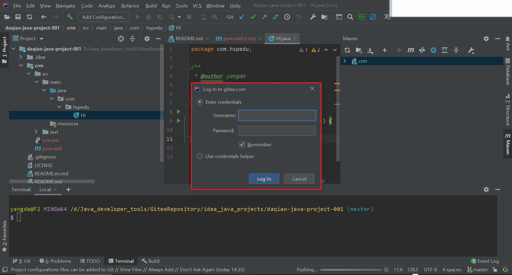The height and width of the screenshot is (275, 512).
Task: Expand the crm node in Maven panel
Action: pos(345,61)
